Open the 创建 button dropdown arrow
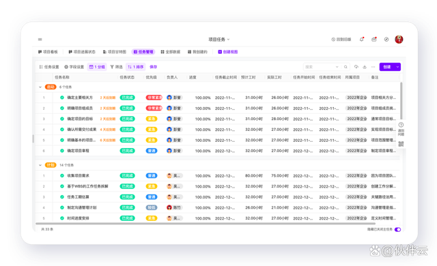 click(x=397, y=67)
